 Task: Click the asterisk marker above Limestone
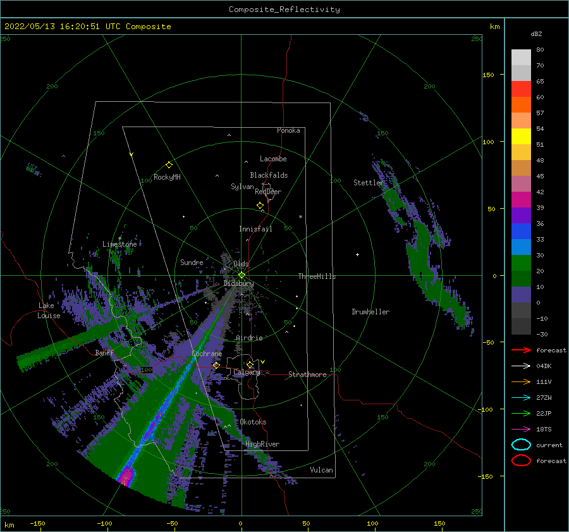tap(119, 238)
